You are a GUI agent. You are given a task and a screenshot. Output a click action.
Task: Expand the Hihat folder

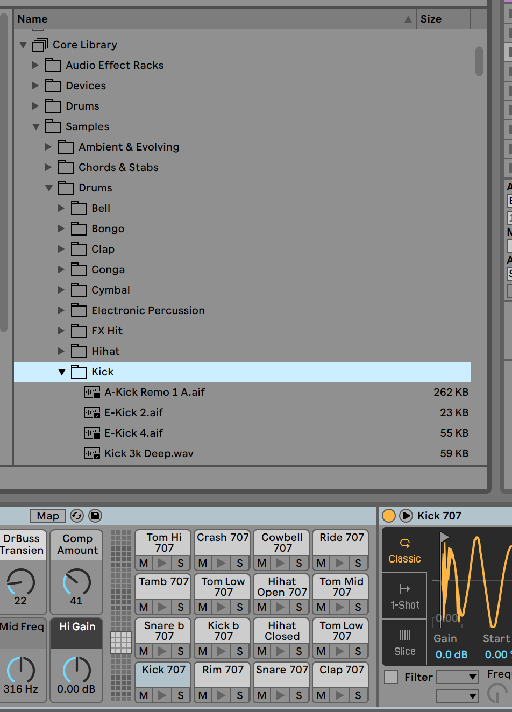tap(61, 351)
